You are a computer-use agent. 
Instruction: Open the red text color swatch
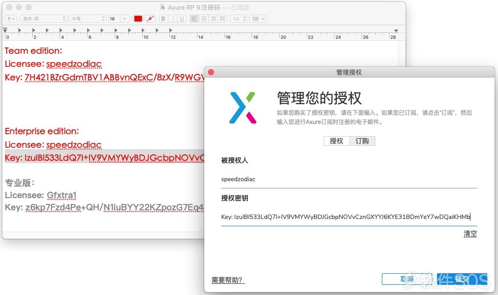138,19
